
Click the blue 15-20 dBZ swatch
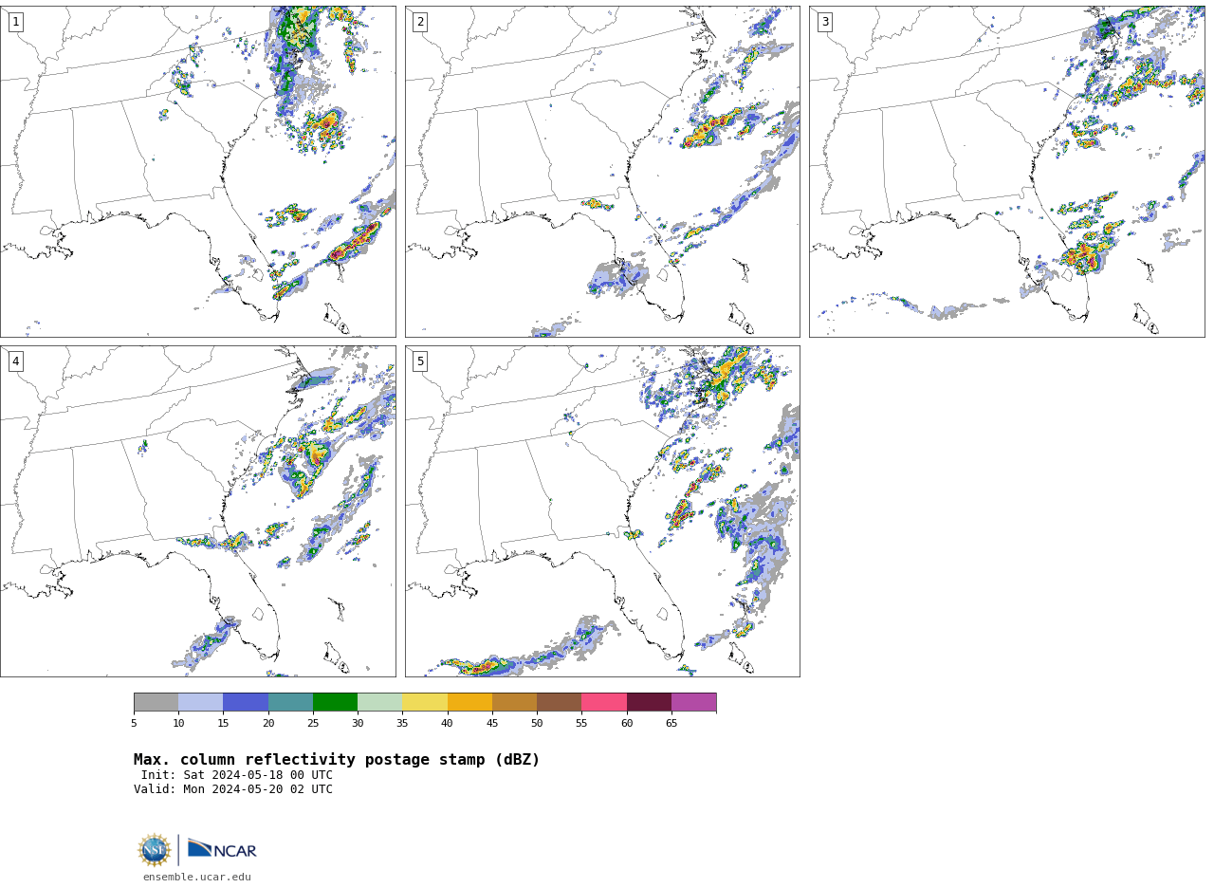pos(246,702)
